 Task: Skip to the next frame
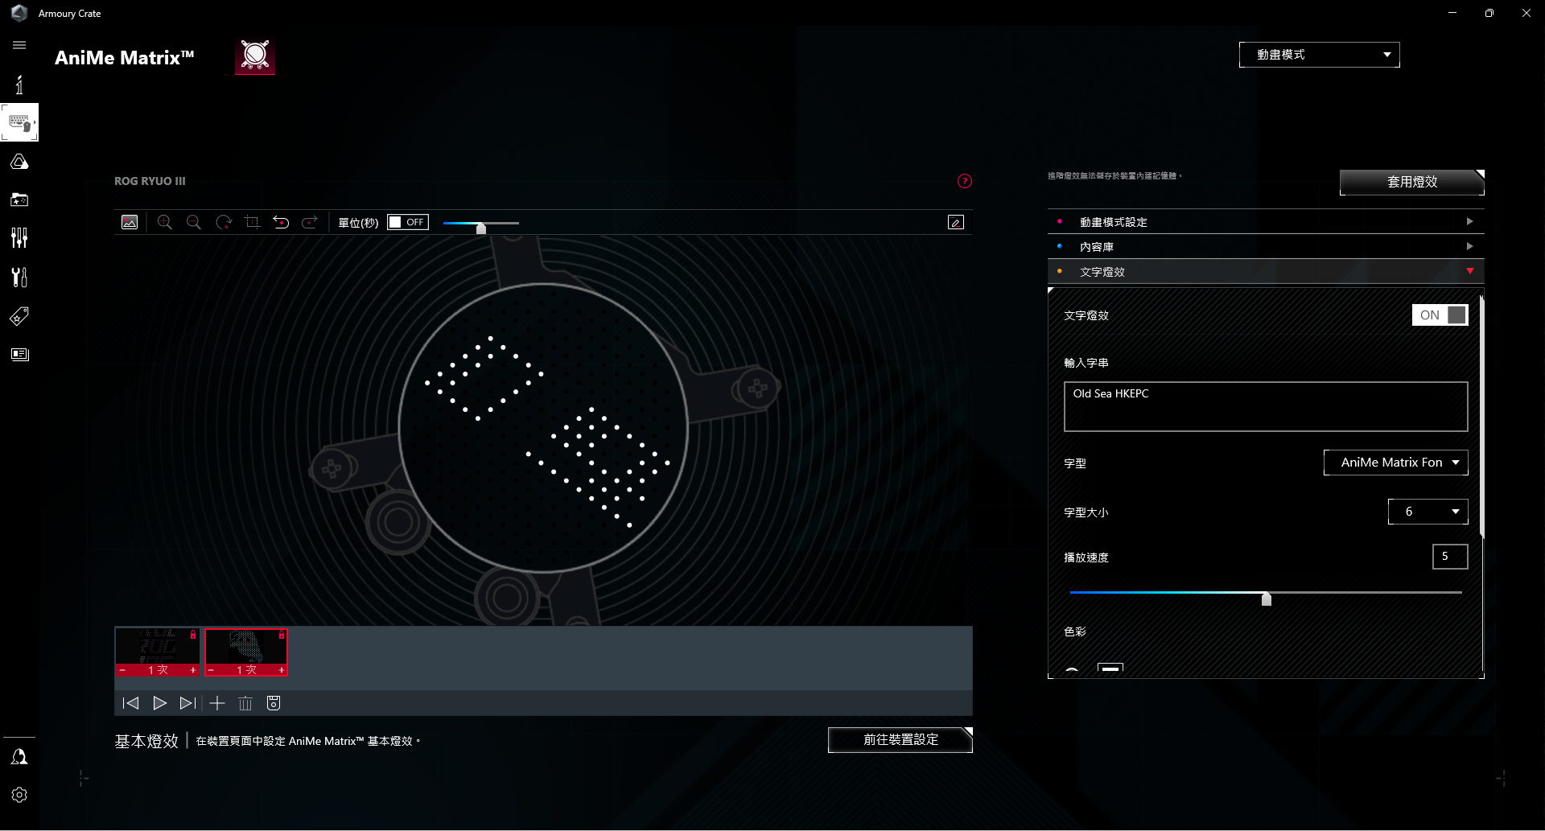point(187,703)
